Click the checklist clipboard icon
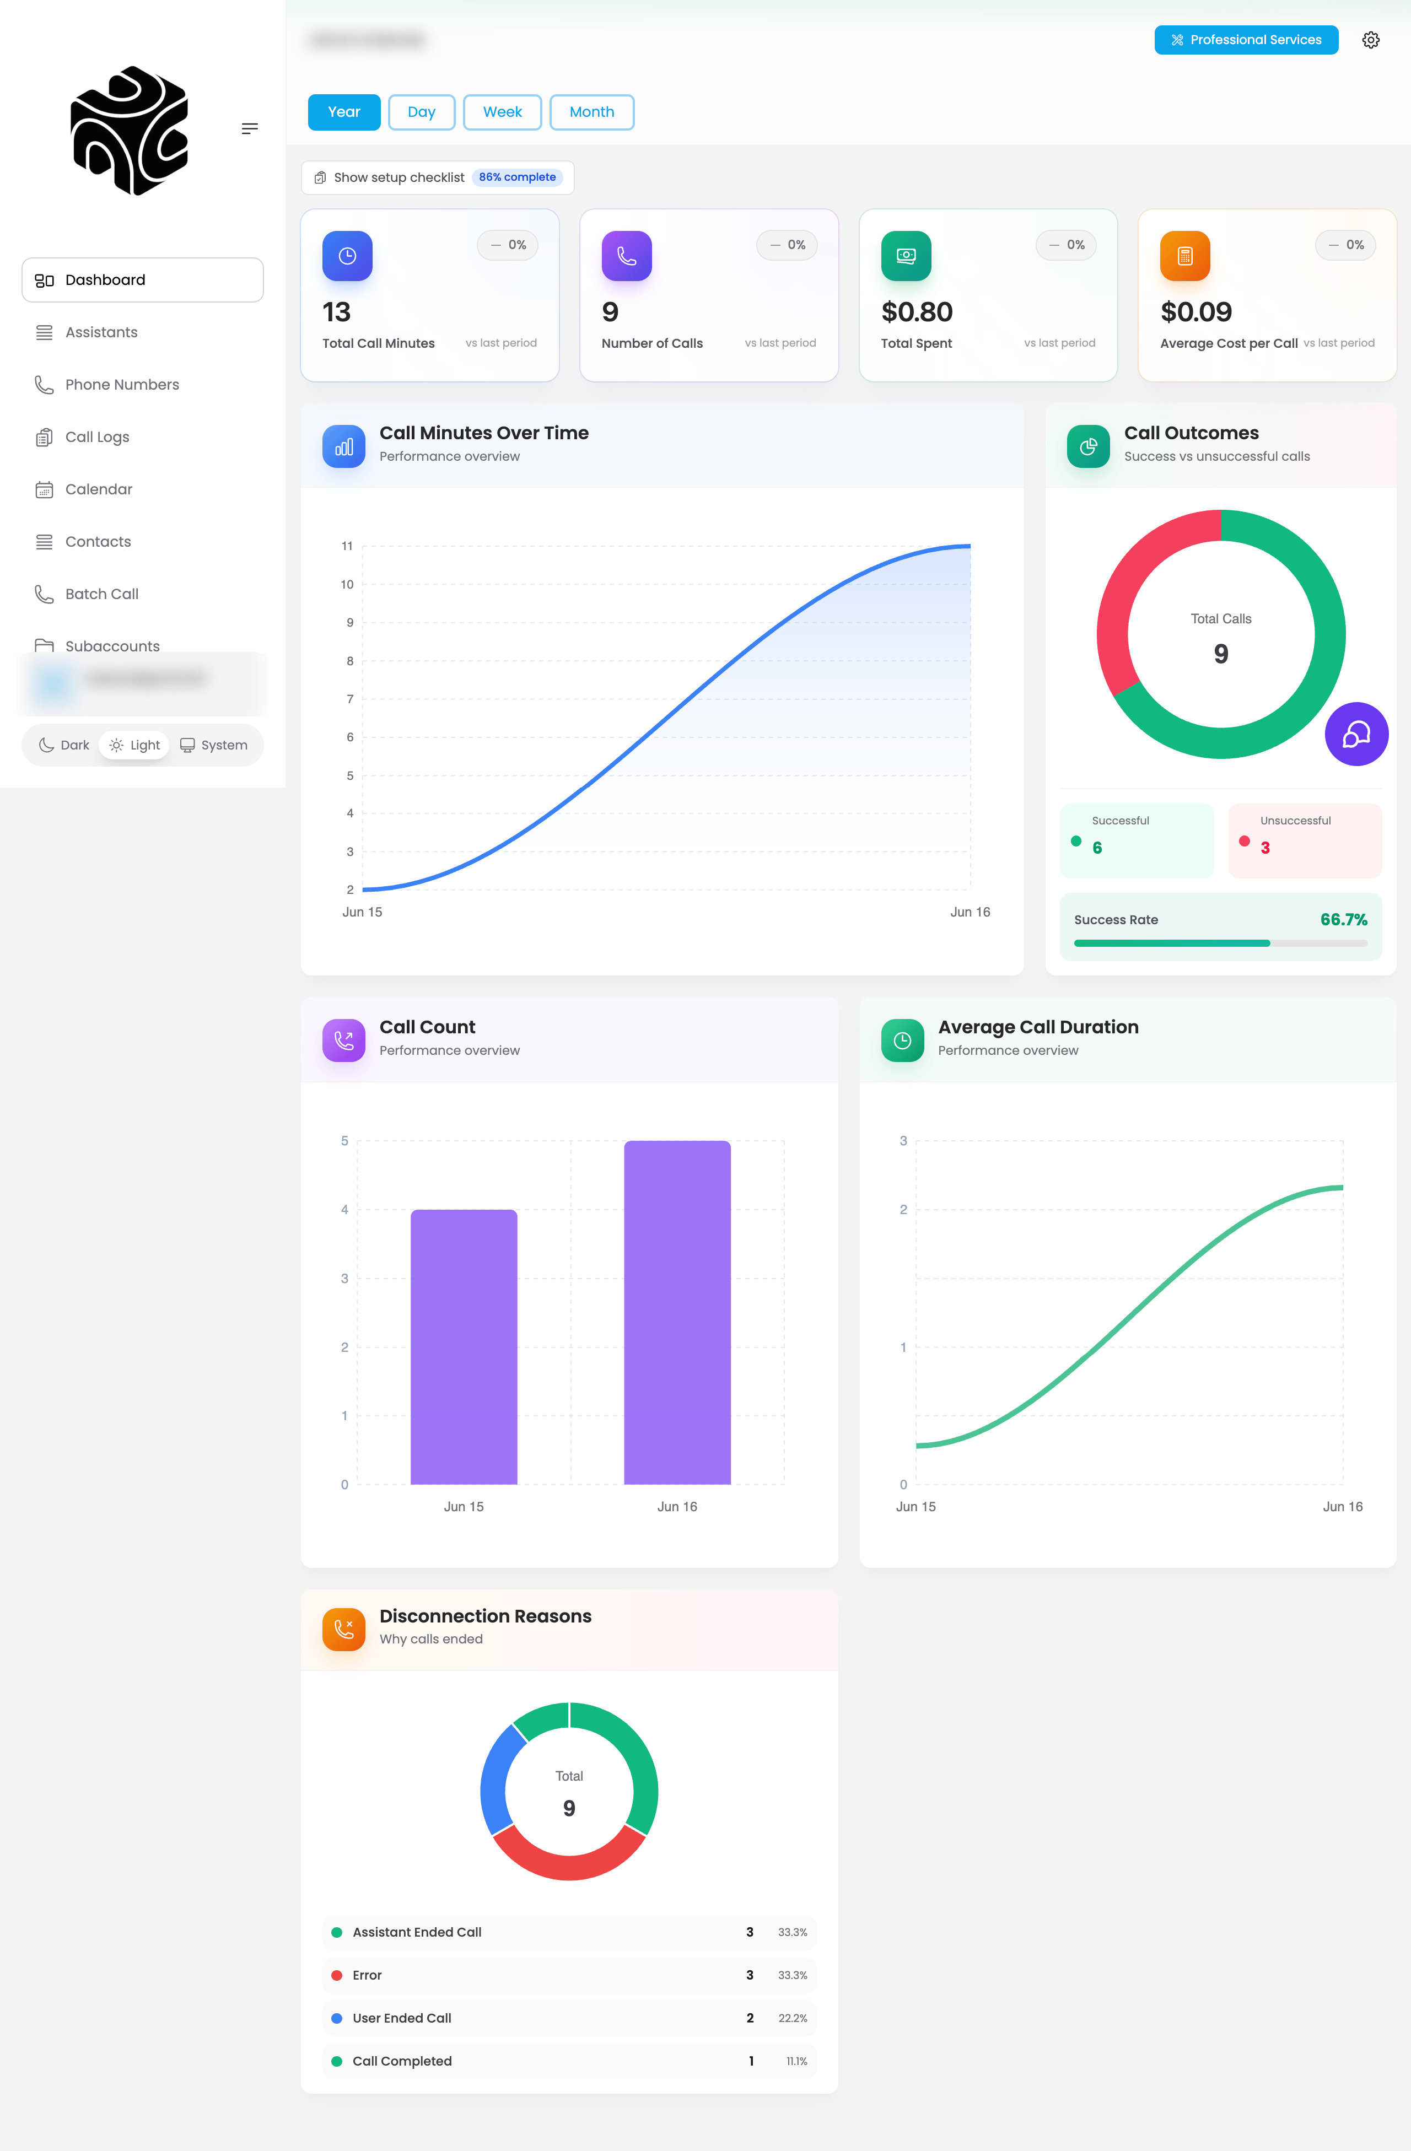Image resolution: width=1411 pixels, height=2151 pixels. [320, 178]
